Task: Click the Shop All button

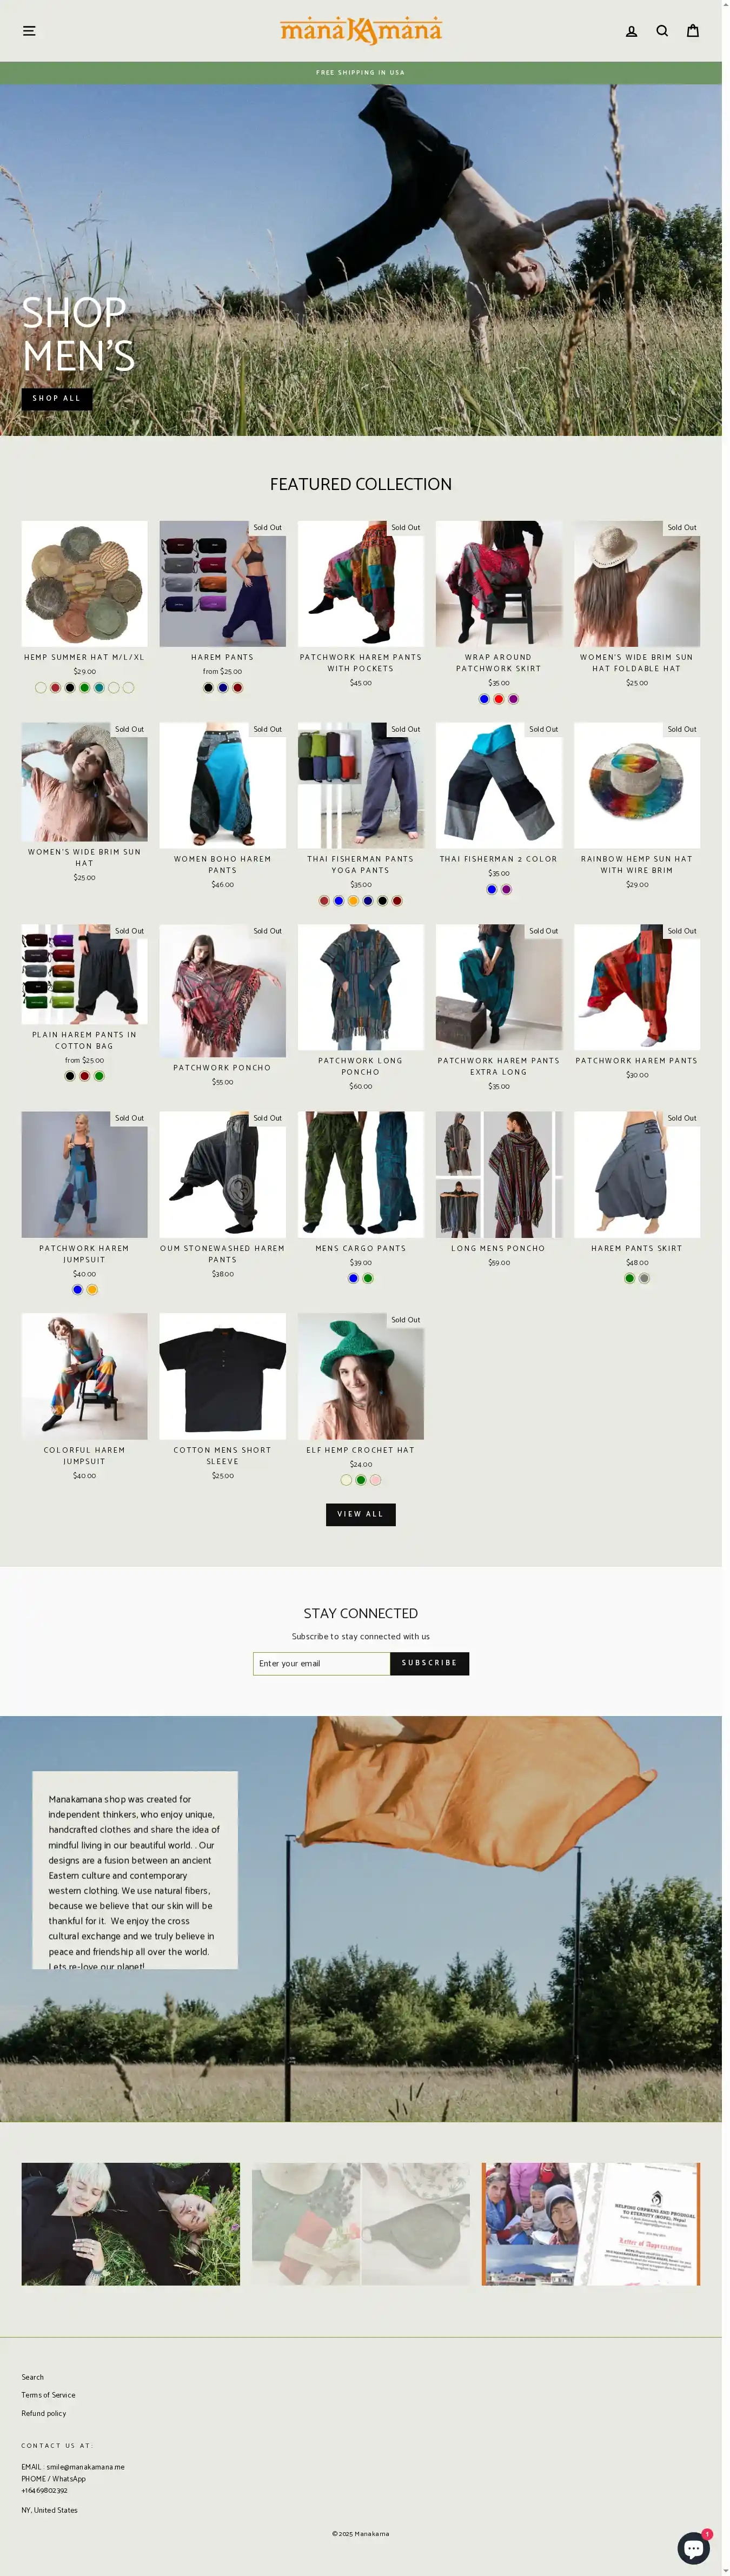Action: pyautogui.click(x=57, y=398)
